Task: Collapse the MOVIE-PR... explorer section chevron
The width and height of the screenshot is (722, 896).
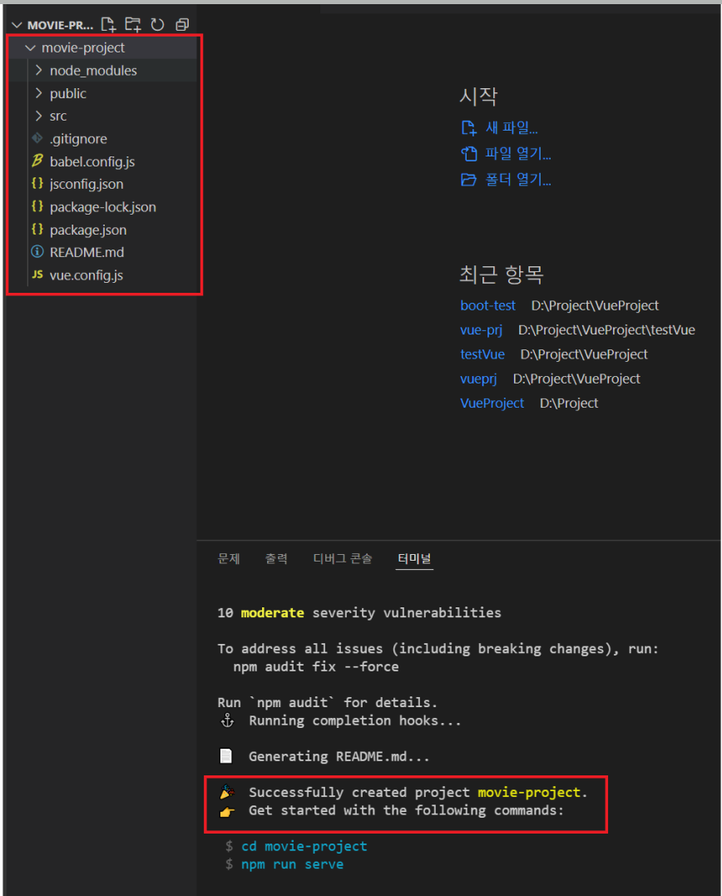Action: click(17, 25)
